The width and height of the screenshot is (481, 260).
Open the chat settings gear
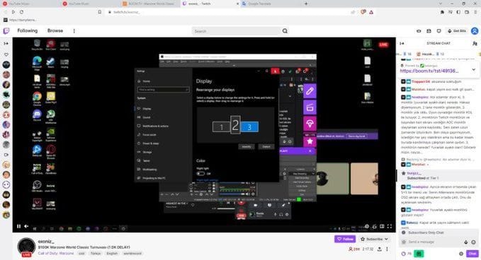[x=460, y=254]
